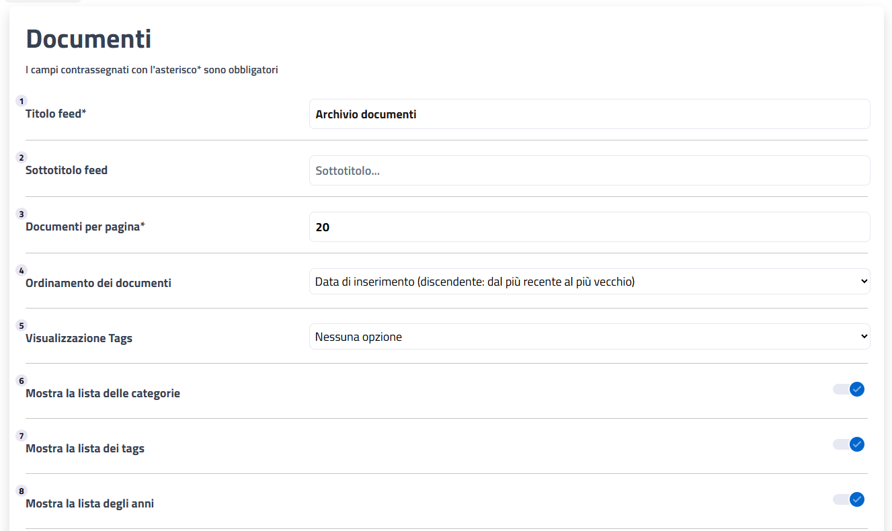Click the Documenti page heading
The width and height of the screenshot is (892, 531).
(88, 39)
